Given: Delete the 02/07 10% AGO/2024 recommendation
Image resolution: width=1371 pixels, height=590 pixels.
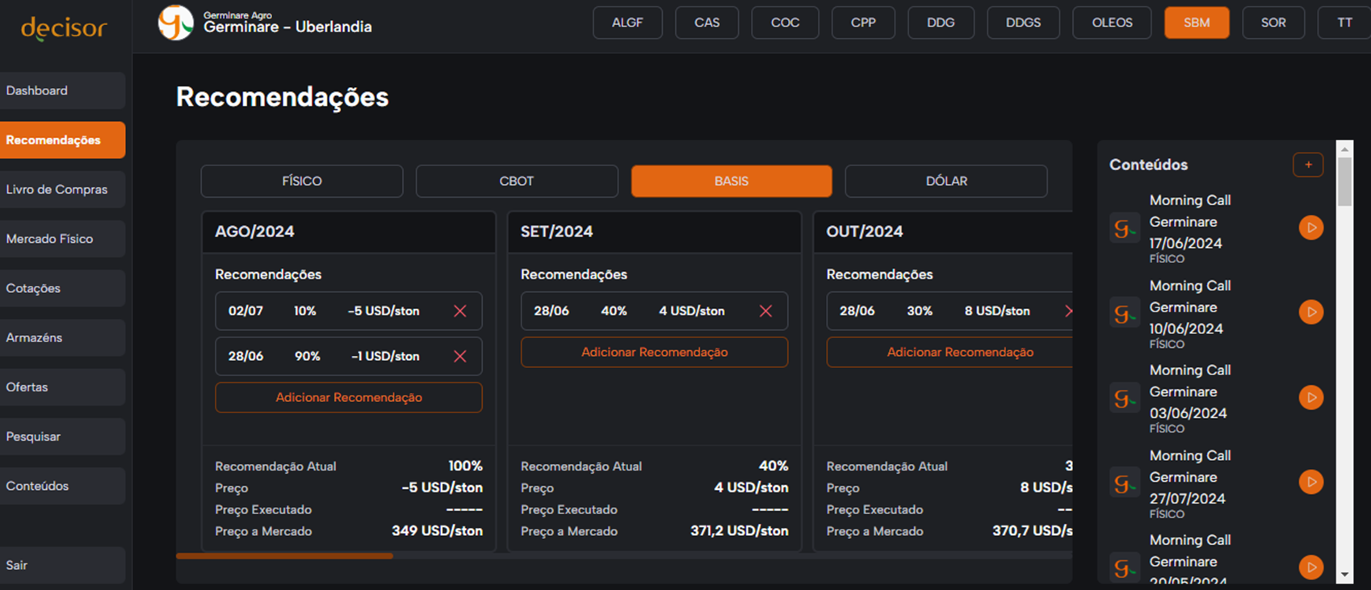Looking at the screenshot, I should point(460,311).
